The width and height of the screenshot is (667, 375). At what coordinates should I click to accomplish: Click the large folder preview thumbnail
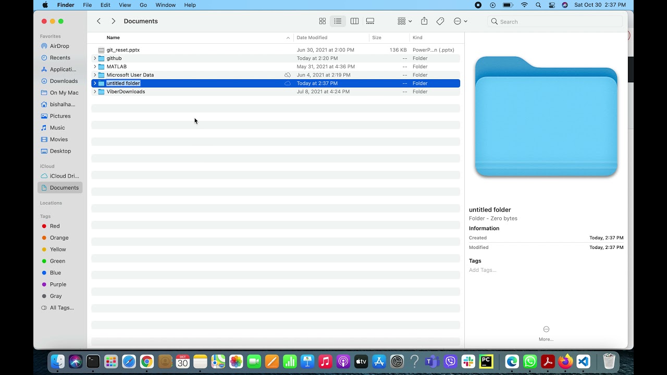click(546, 116)
